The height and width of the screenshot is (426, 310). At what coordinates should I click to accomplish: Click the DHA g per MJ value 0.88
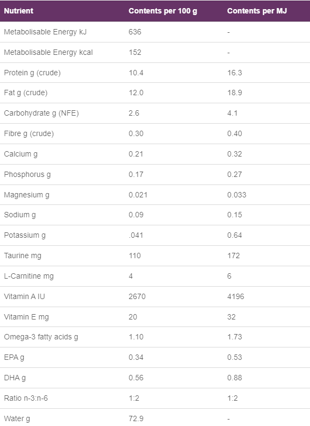[235, 378]
